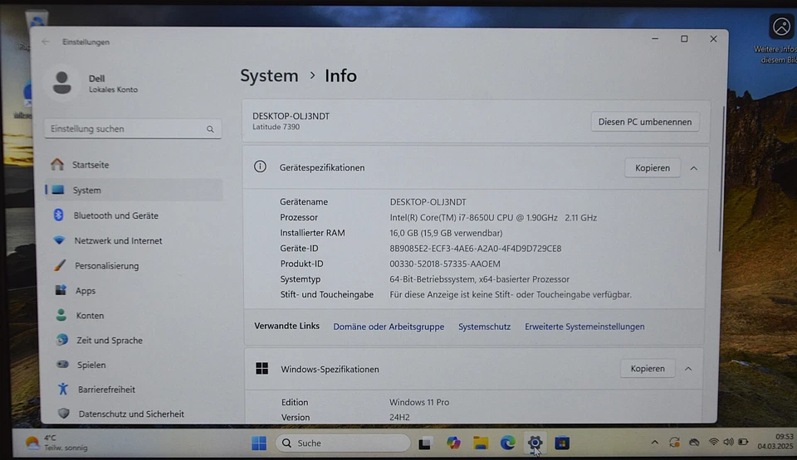Collapse the Windows-Spezifikationen section
Image resolution: width=797 pixels, height=460 pixels.
pyautogui.click(x=688, y=369)
